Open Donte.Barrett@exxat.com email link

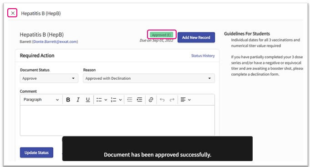point(55,42)
